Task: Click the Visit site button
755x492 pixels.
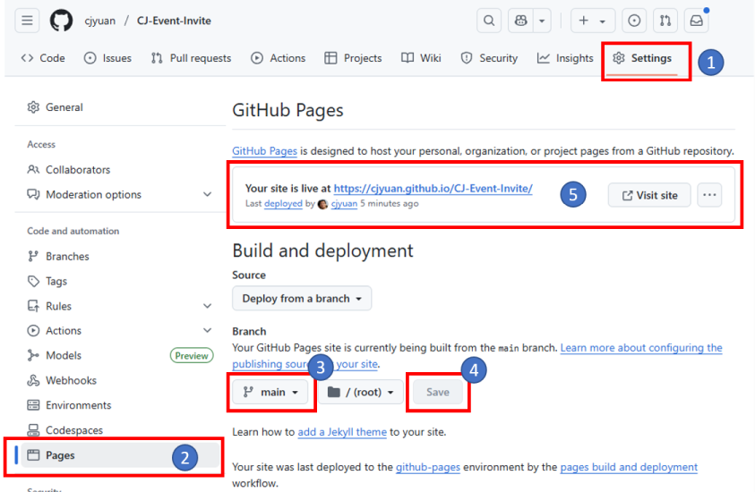Action: tap(649, 195)
